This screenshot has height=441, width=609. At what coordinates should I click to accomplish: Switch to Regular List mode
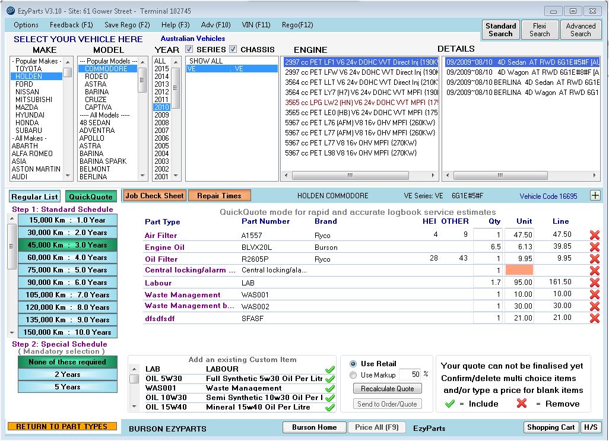pos(34,197)
